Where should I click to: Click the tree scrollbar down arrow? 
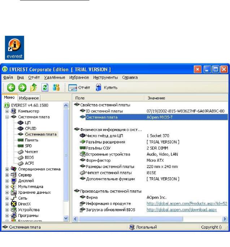click(66, 218)
